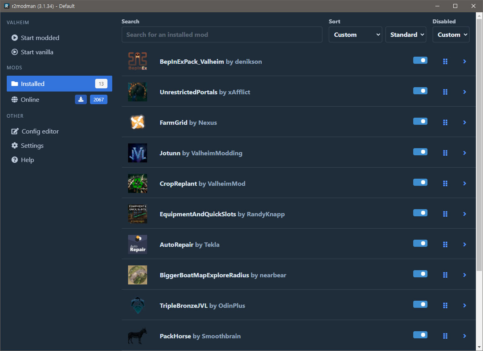The height and width of the screenshot is (351, 483).
Task: Click drag handle grid for FarmGrid
Action: click(x=445, y=122)
